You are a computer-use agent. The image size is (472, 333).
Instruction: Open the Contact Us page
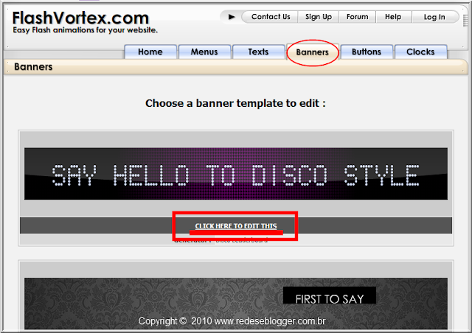(x=271, y=17)
